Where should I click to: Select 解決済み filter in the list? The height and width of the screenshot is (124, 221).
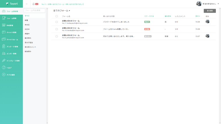tap(28, 38)
